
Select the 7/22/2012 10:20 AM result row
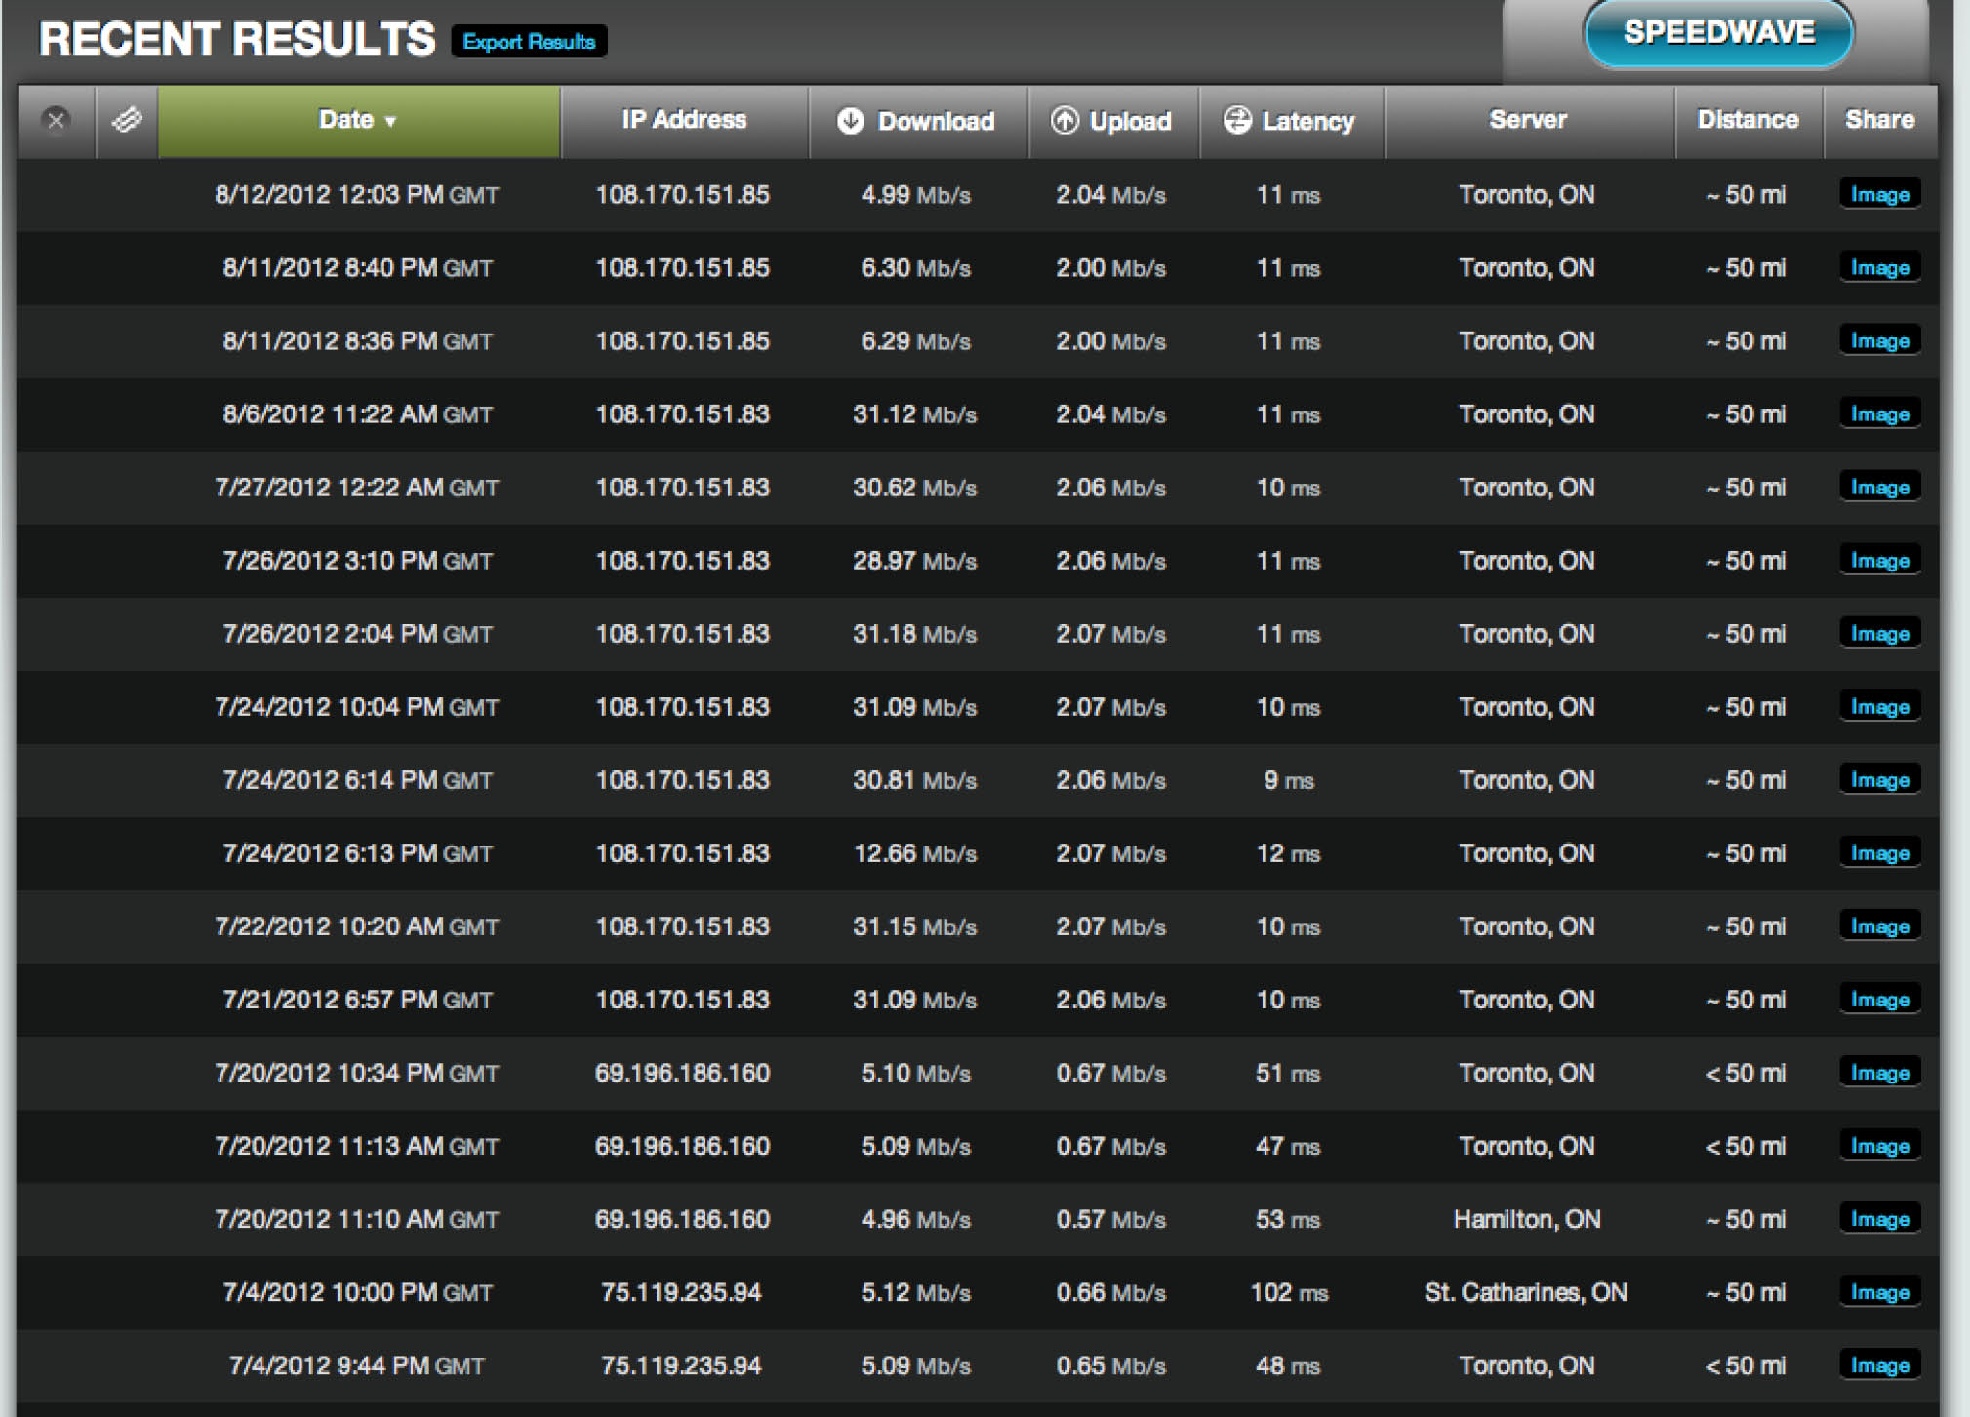coord(356,926)
